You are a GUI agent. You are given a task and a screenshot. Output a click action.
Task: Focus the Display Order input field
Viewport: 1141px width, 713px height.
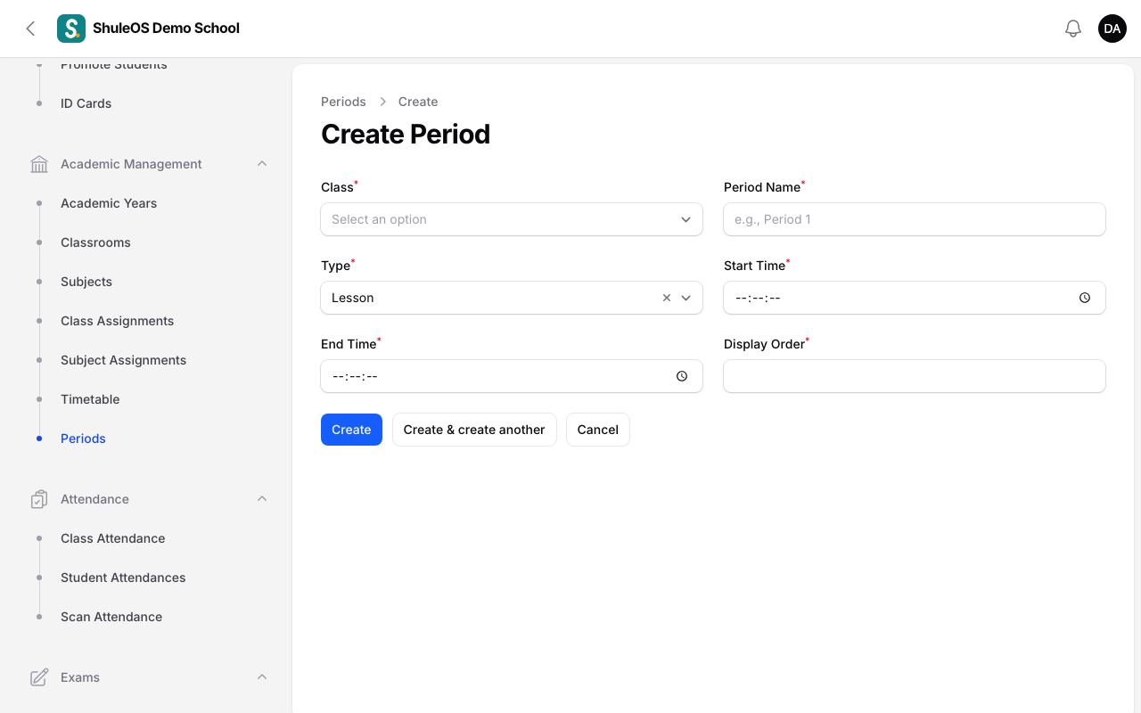point(915,376)
